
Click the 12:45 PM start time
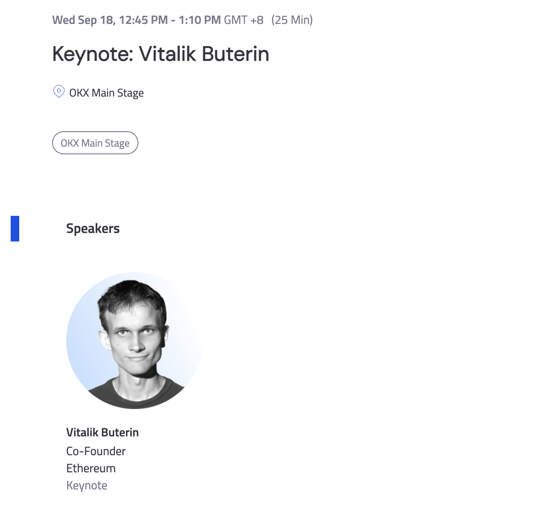click(x=144, y=20)
